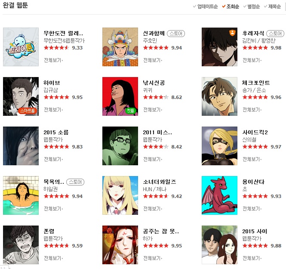Open the 2015 사이 couple thumbnail
Viewport: 286px width, 269px height.
click(219, 245)
